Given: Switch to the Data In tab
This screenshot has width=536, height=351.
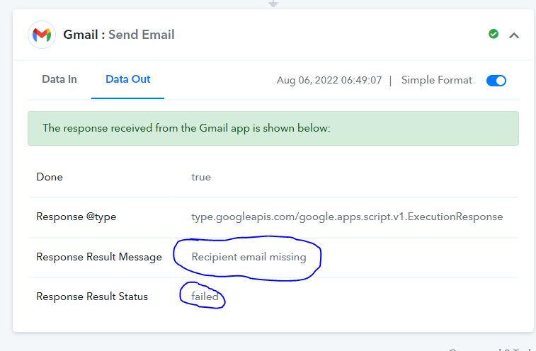Looking at the screenshot, I should [59, 79].
